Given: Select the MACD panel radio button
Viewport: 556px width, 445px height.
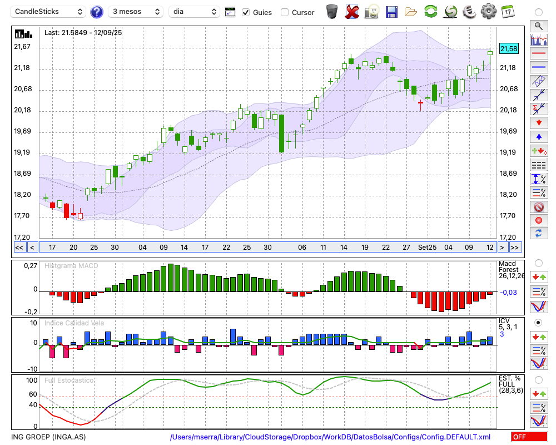Looking at the screenshot, I should click(539, 263).
